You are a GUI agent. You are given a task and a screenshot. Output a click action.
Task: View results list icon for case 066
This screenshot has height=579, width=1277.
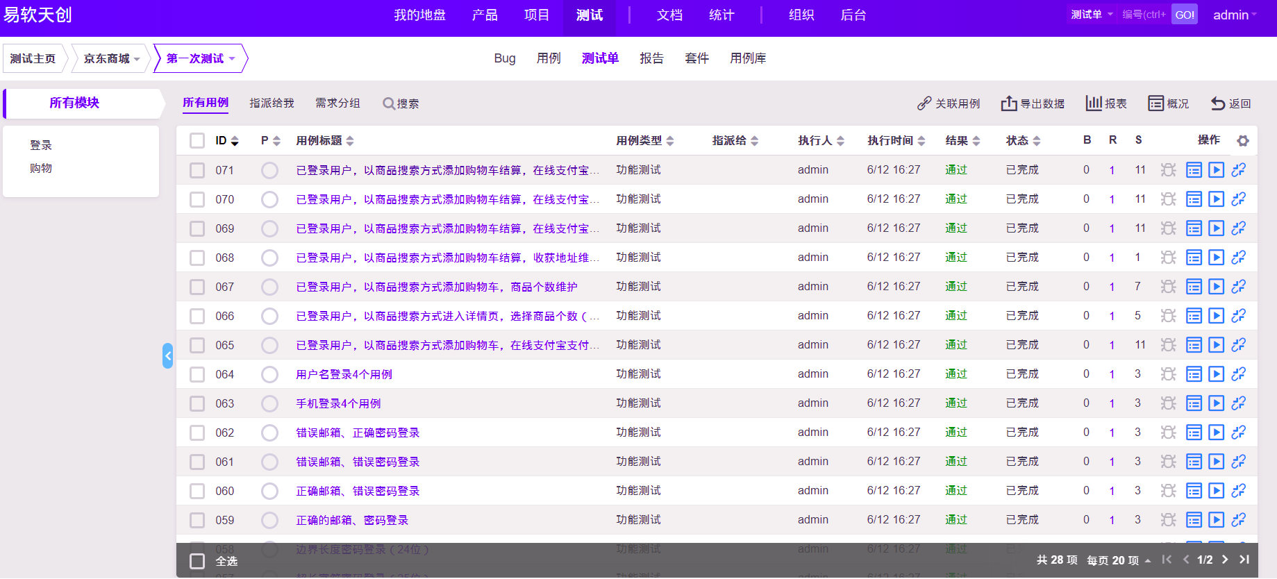tap(1194, 316)
